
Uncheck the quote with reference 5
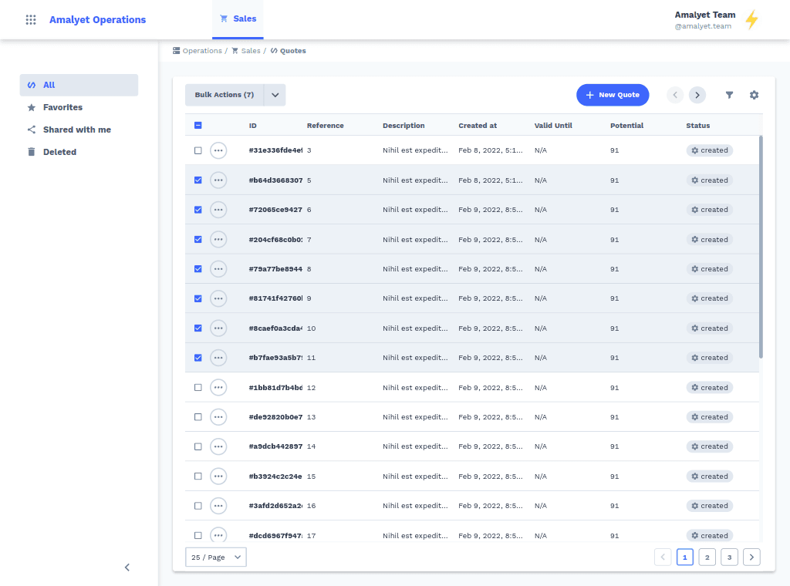(198, 180)
